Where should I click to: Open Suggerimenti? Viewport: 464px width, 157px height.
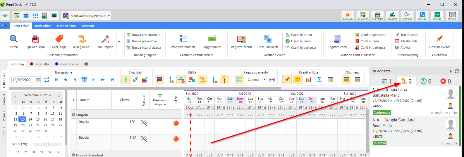tap(212, 42)
